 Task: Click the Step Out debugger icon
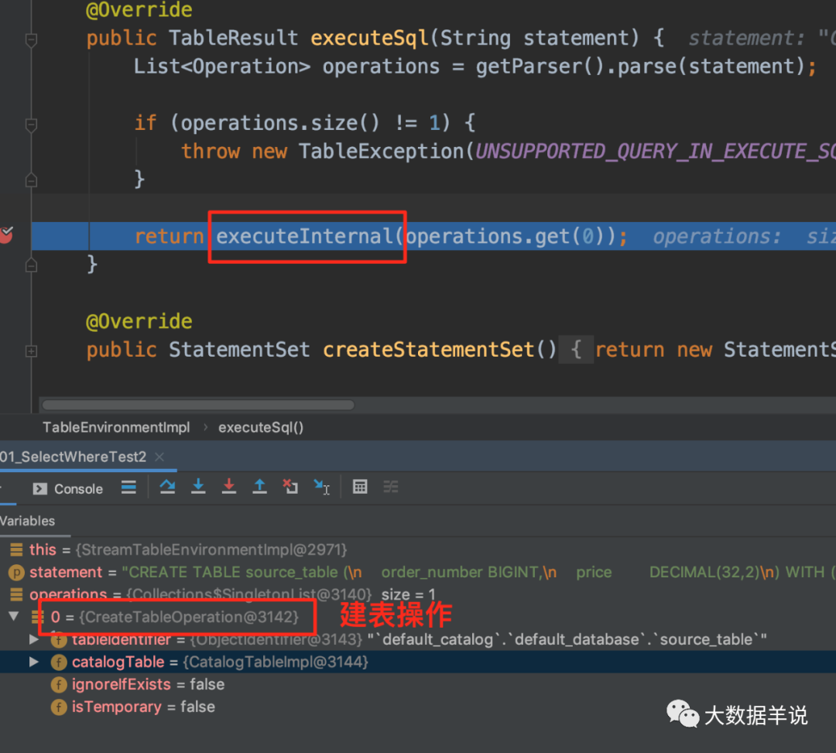tap(259, 487)
